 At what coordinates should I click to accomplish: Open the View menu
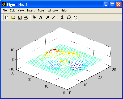21,10
